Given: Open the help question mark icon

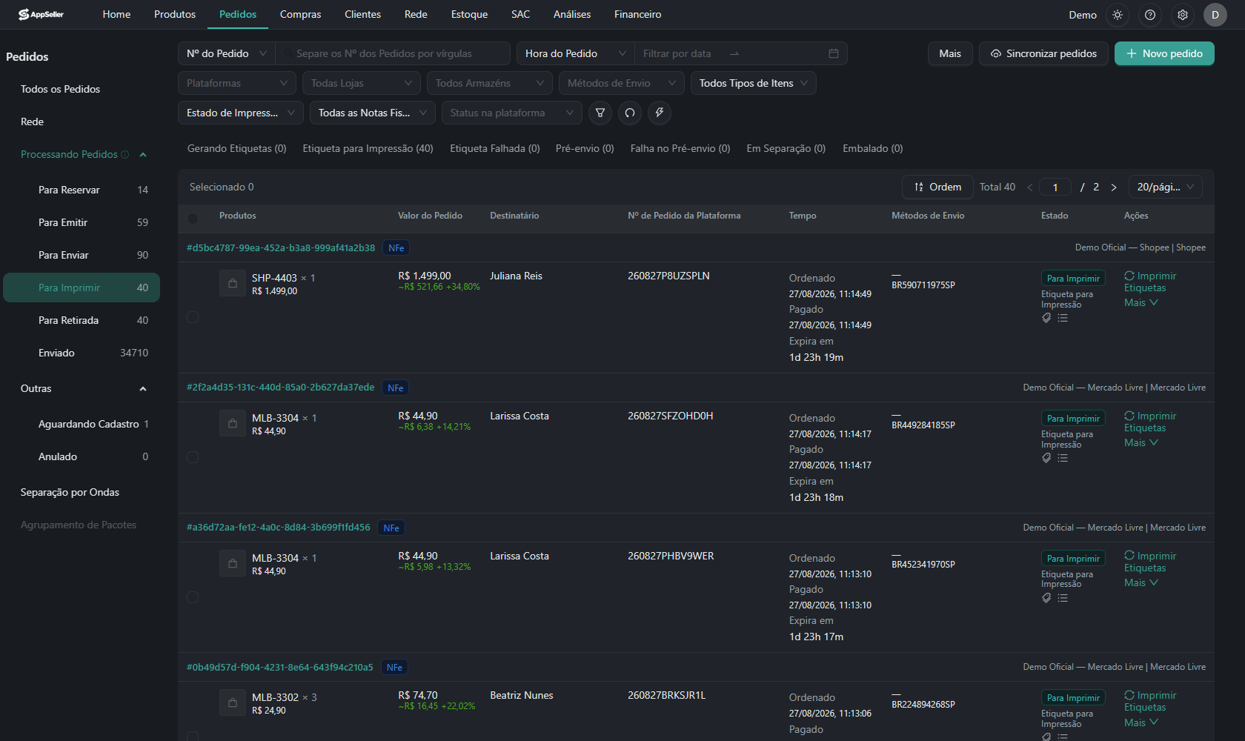Looking at the screenshot, I should 1150,15.
